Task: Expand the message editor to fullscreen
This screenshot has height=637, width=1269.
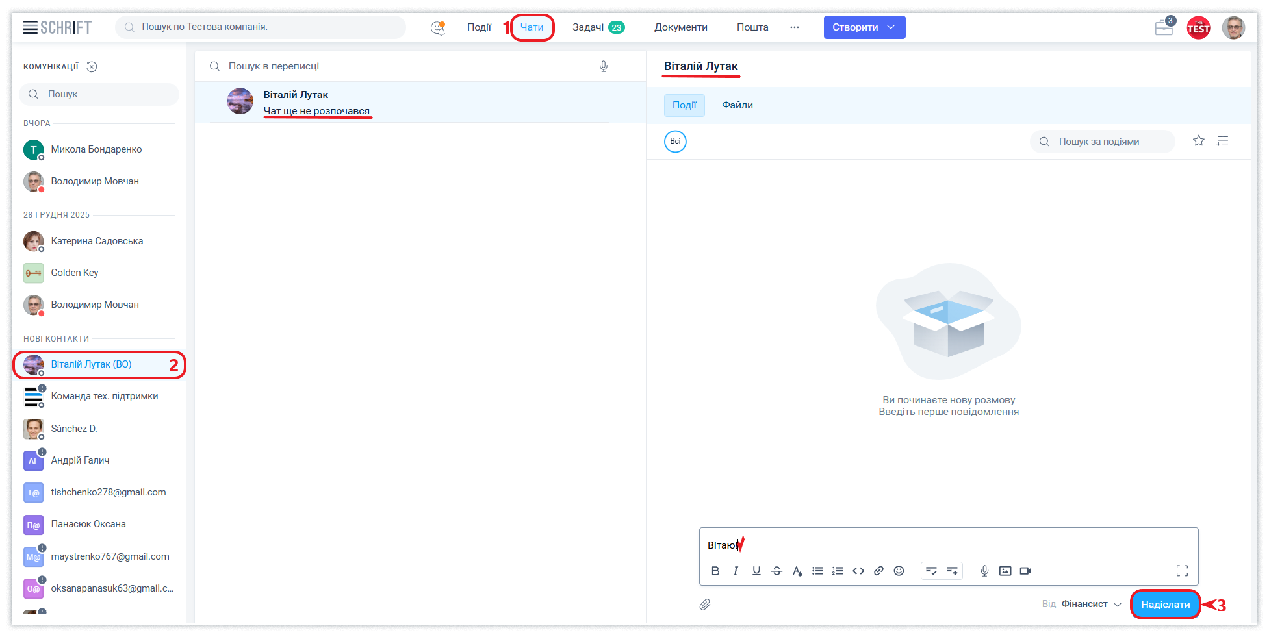Action: [1182, 571]
